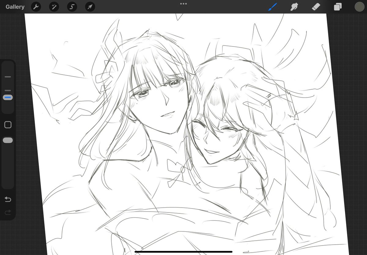Tap the square modify button on sidebar
This screenshot has height=255, width=367.
[8, 125]
